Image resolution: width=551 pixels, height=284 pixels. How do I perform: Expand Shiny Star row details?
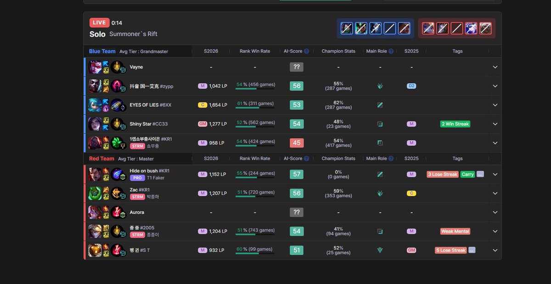tap(495, 124)
